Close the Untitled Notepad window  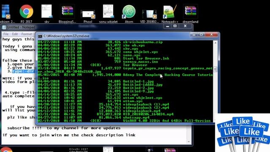185,26
